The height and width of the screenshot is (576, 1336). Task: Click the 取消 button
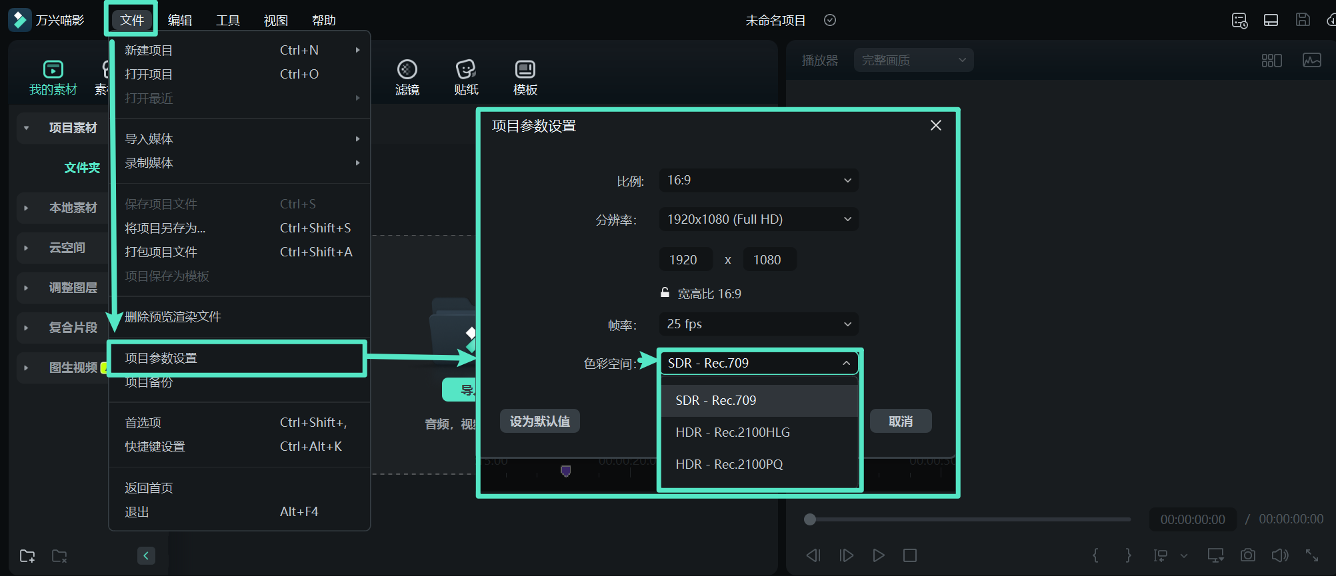[901, 421]
